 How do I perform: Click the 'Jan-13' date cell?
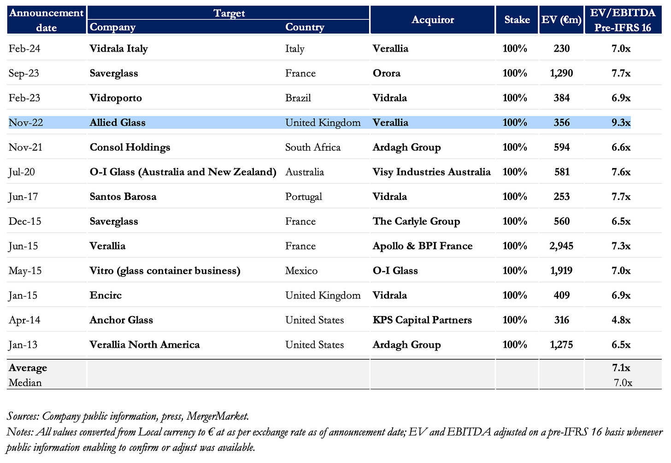coord(24,345)
